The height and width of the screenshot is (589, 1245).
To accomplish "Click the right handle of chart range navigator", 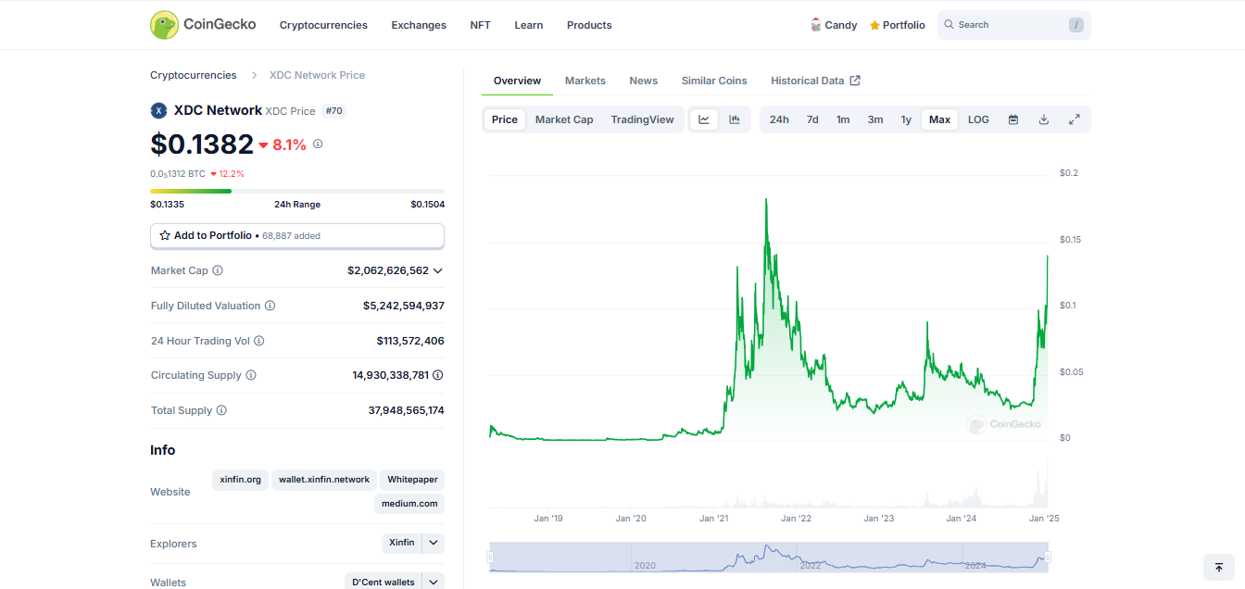I will (1048, 557).
